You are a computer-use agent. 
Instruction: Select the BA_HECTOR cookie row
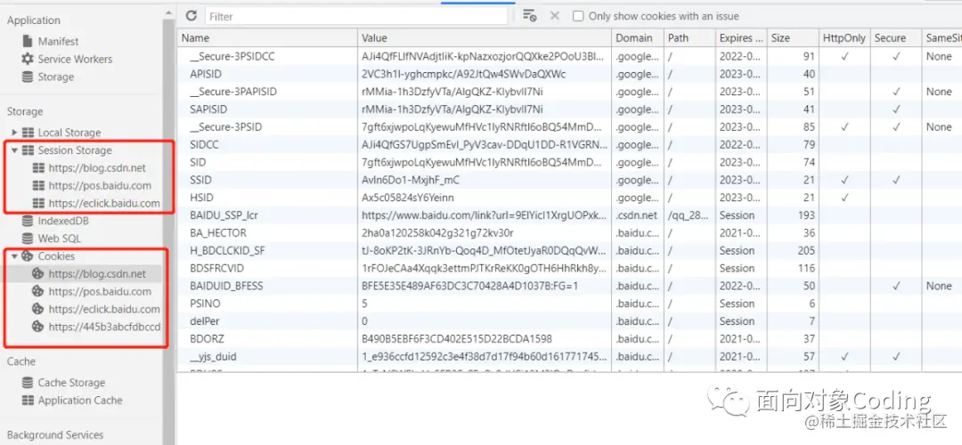coord(569,233)
